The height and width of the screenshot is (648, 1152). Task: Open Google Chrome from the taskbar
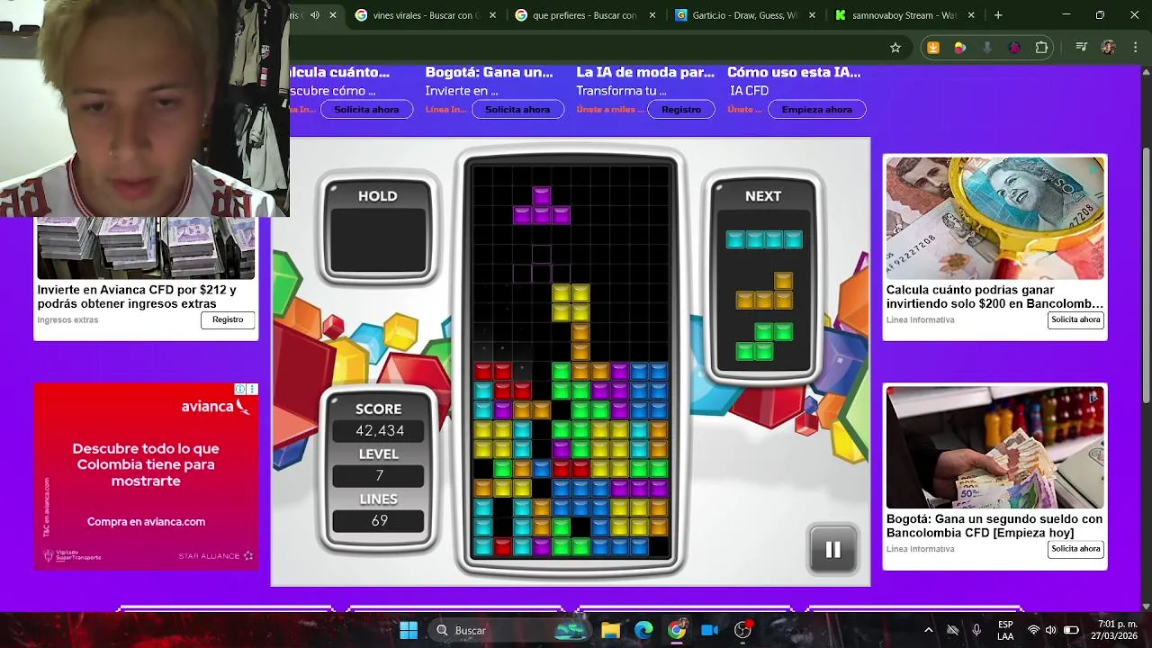pyautogui.click(x=677, y=630)
